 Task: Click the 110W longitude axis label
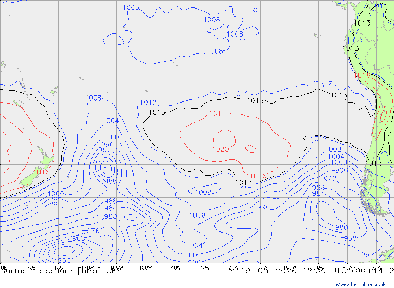(260, 268)
